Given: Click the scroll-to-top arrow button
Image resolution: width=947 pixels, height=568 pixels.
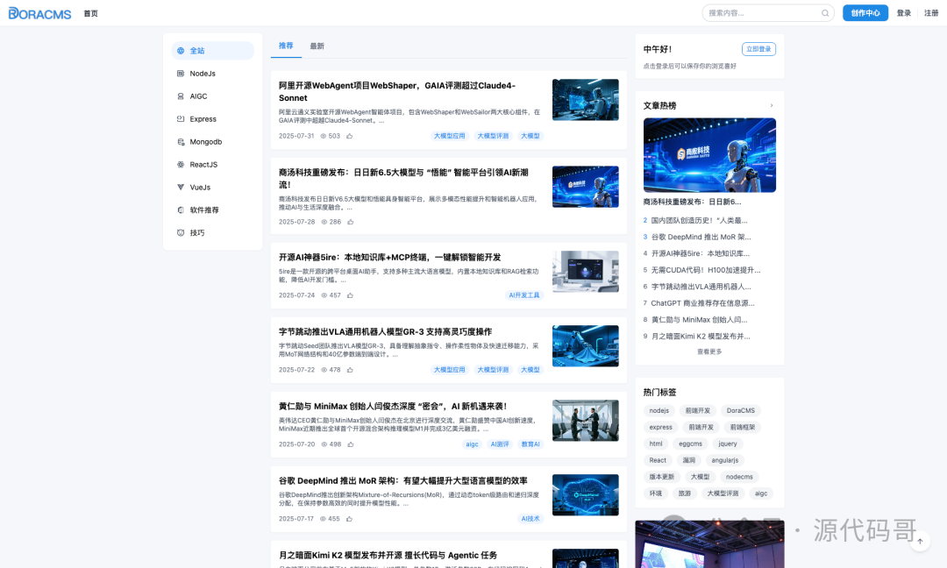Looking at the screenshot, I should [920, 542].
